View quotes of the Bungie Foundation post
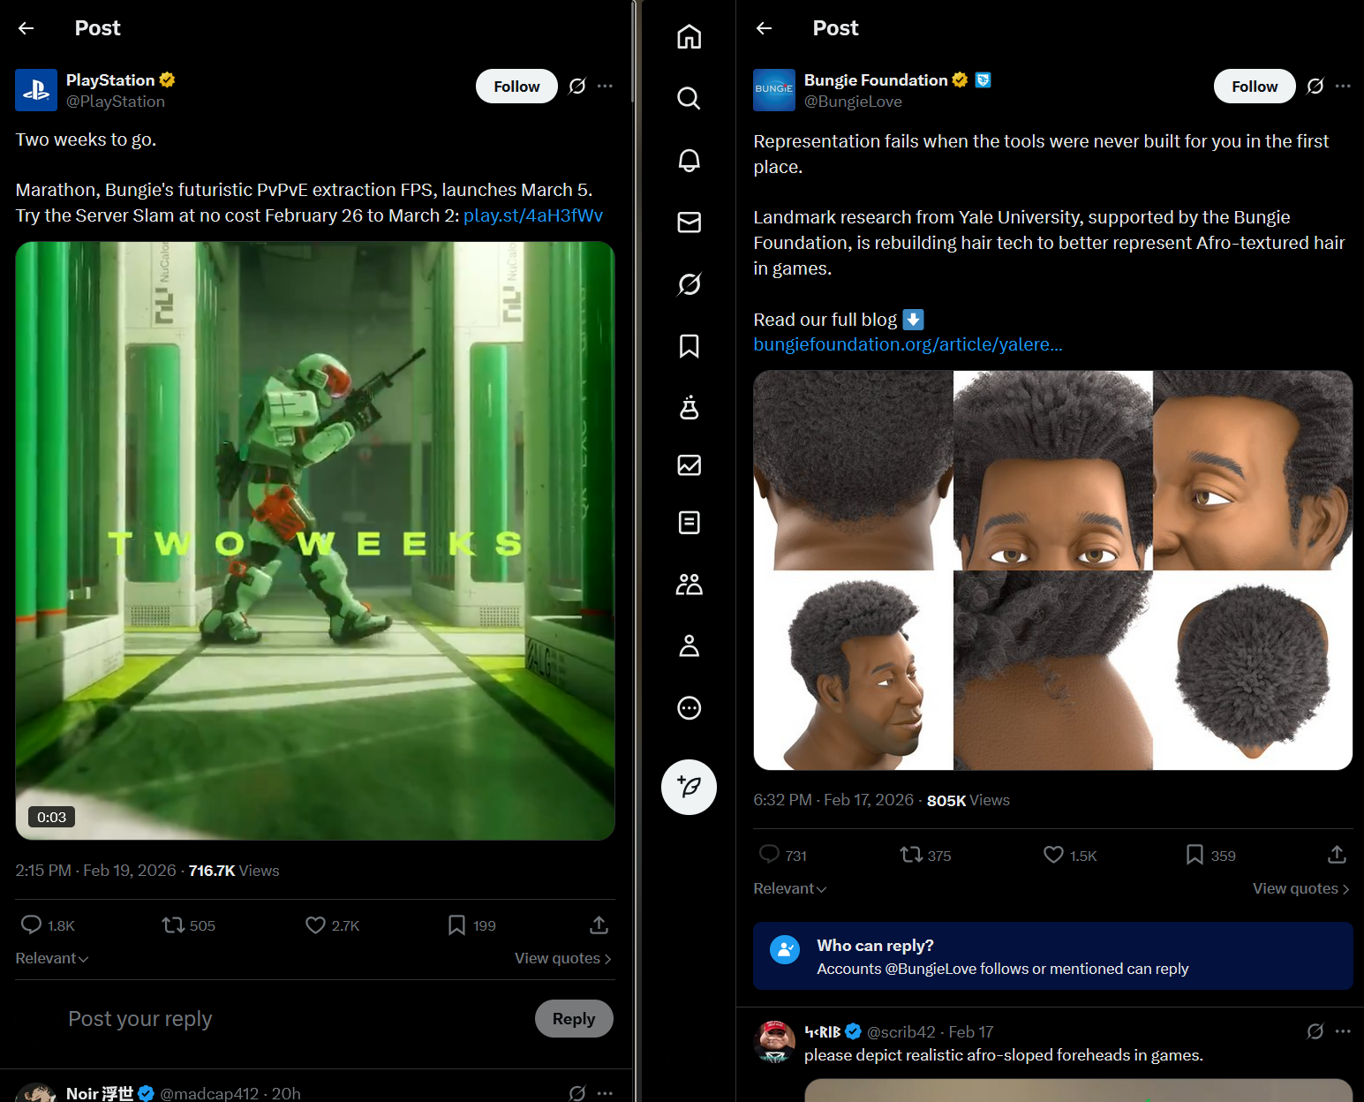 click(x=1301, y=888)
